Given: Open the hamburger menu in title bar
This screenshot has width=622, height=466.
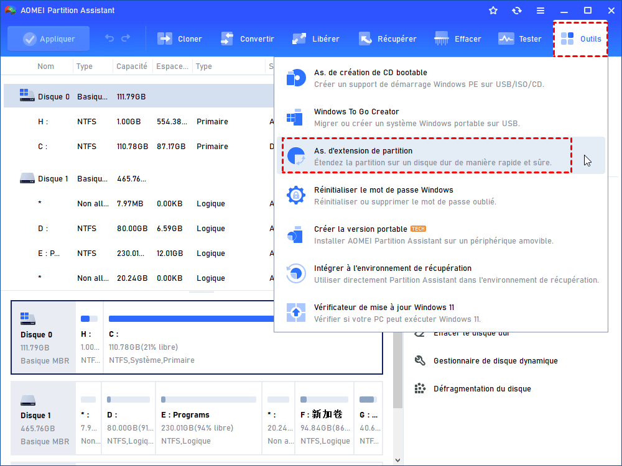Looking at the screenshot, I should (x=541, y=11).
